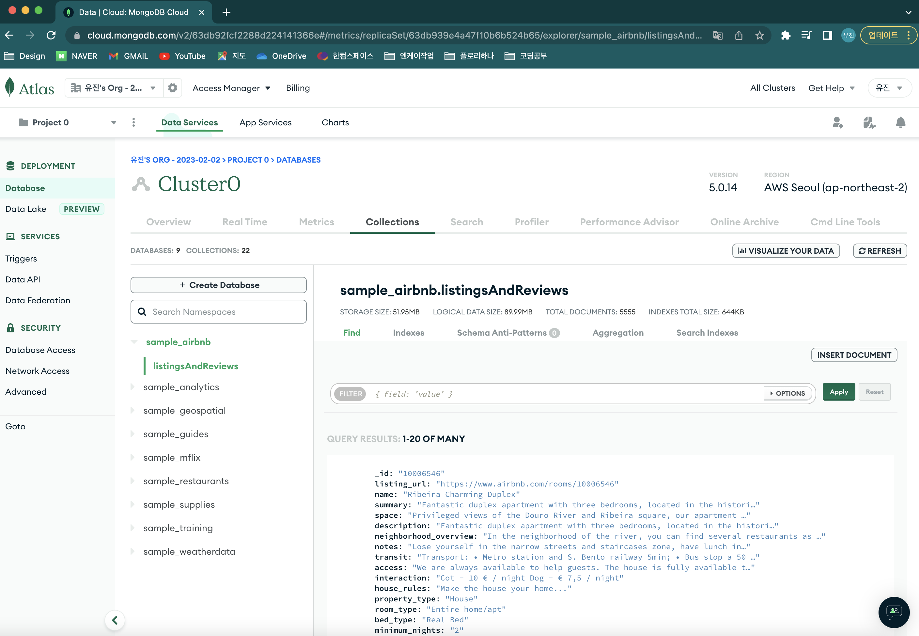Viewport: 919px width, 636px height.
Task: Open the Search Indexes collection tab
Action: (x=707, y=333)
